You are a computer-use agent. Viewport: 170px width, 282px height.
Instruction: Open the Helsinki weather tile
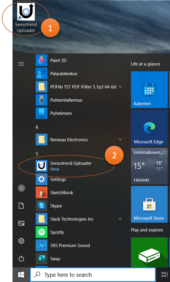(149, 166)
